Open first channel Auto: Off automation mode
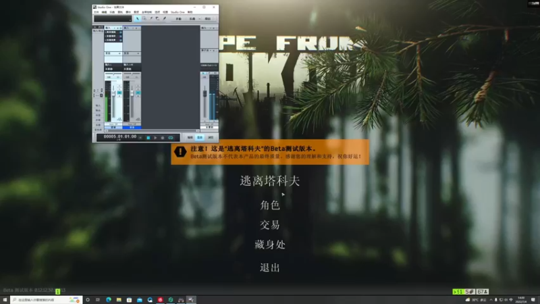The image size is (540, 304). tap(113, 124)
